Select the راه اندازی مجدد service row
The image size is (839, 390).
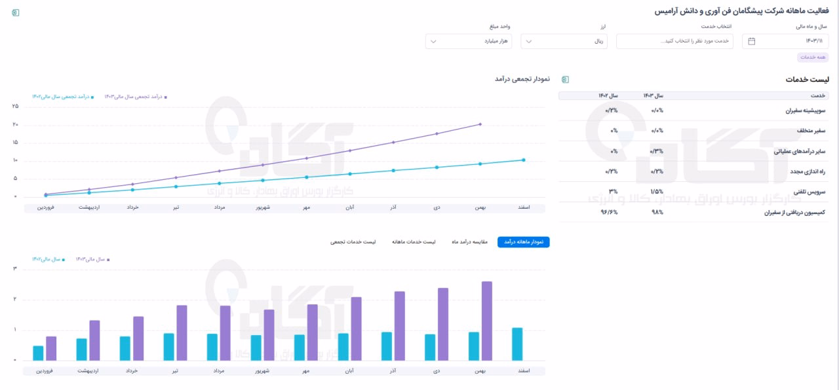point(693,171)
